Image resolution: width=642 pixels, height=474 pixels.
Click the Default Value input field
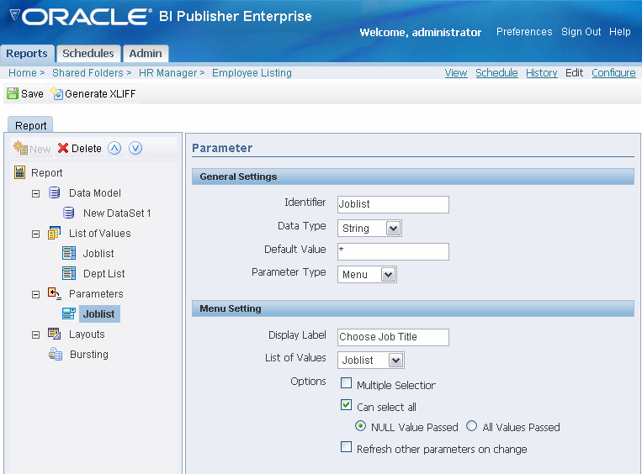point(393,251)
